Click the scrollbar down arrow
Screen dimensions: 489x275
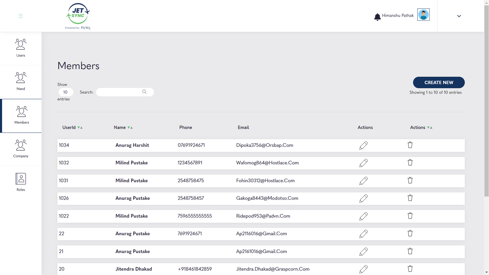pos(487,272)
